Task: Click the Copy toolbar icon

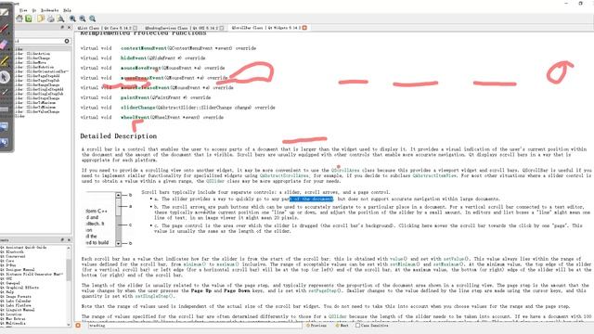Action: tap(41, 19)
